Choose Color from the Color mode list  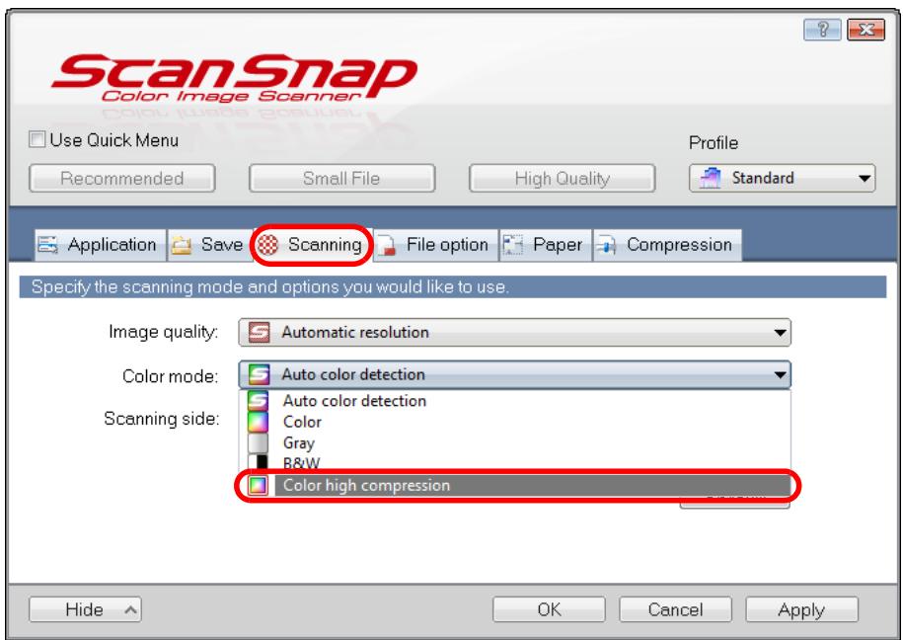(x=515, y=422)
